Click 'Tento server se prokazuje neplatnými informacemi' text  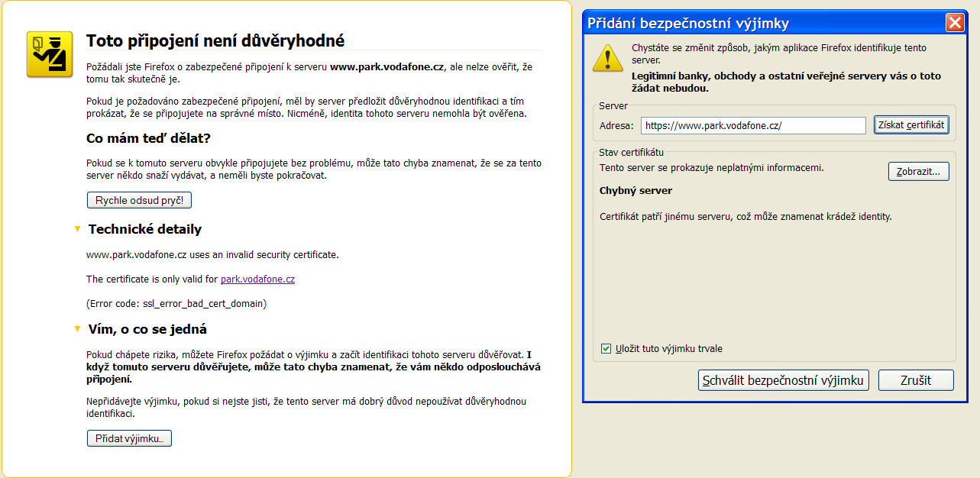click(x=712, y=167)
